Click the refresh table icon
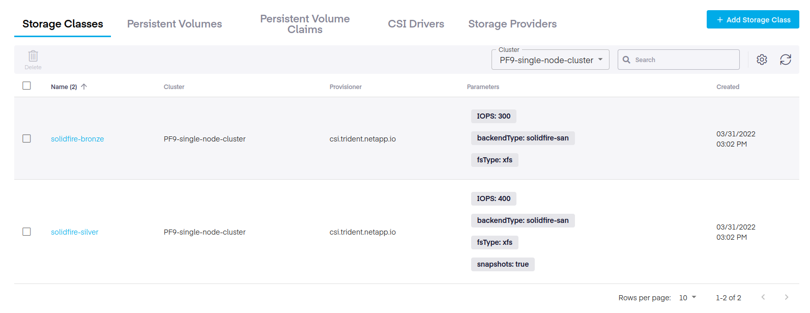This screenshot has width=810, height=313. coord(786,60)
